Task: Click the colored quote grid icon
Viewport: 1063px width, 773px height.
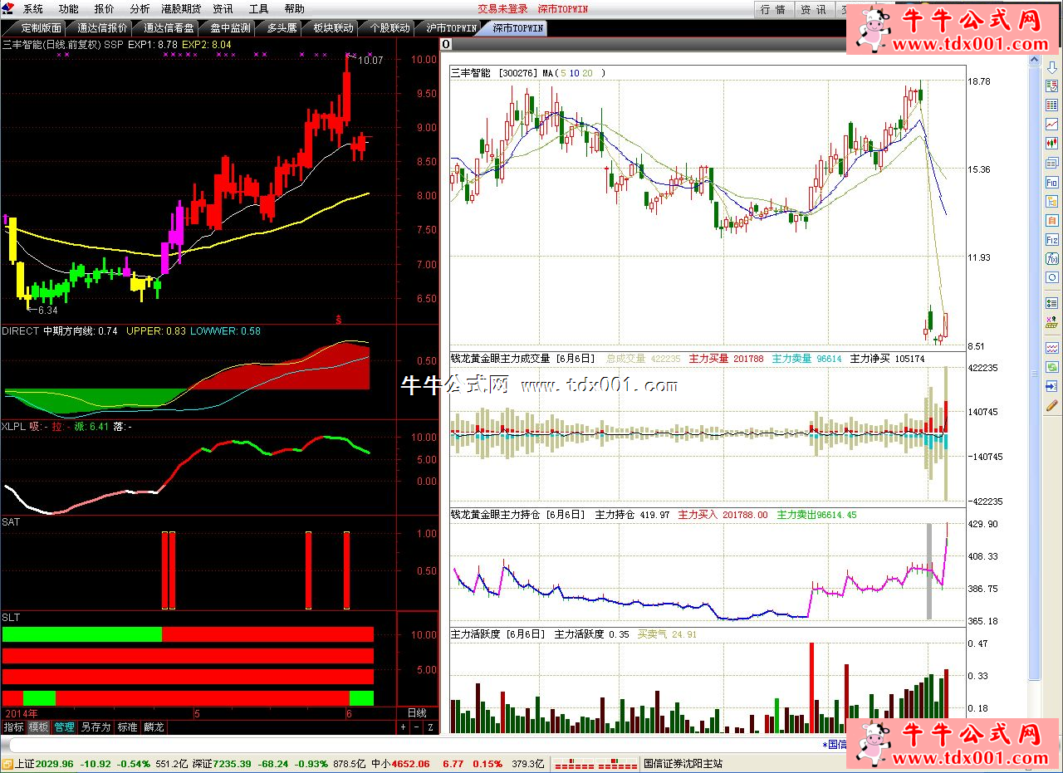Action: tap(1052, 105)
